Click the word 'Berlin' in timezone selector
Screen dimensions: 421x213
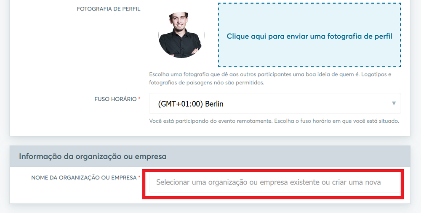214,104
